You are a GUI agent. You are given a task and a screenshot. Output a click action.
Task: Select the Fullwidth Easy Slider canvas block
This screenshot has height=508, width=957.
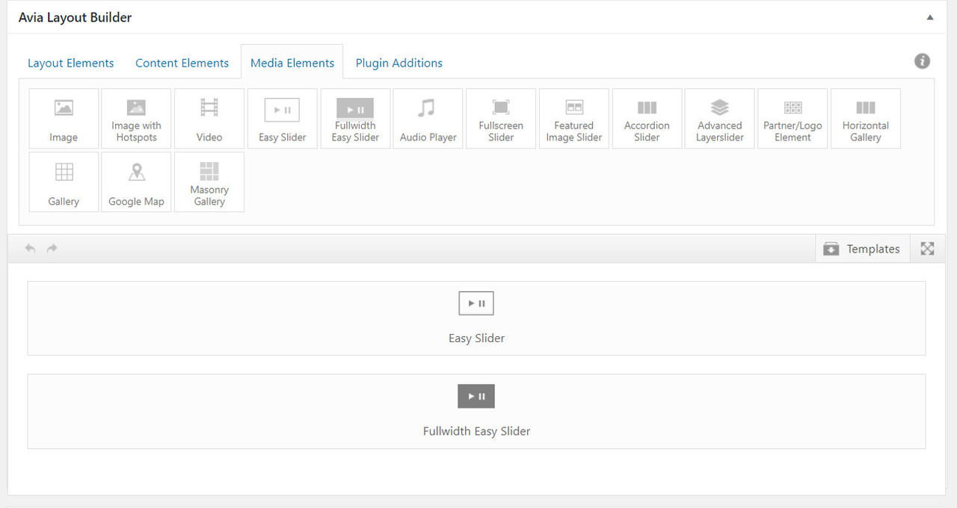click(x=476, y=412)
